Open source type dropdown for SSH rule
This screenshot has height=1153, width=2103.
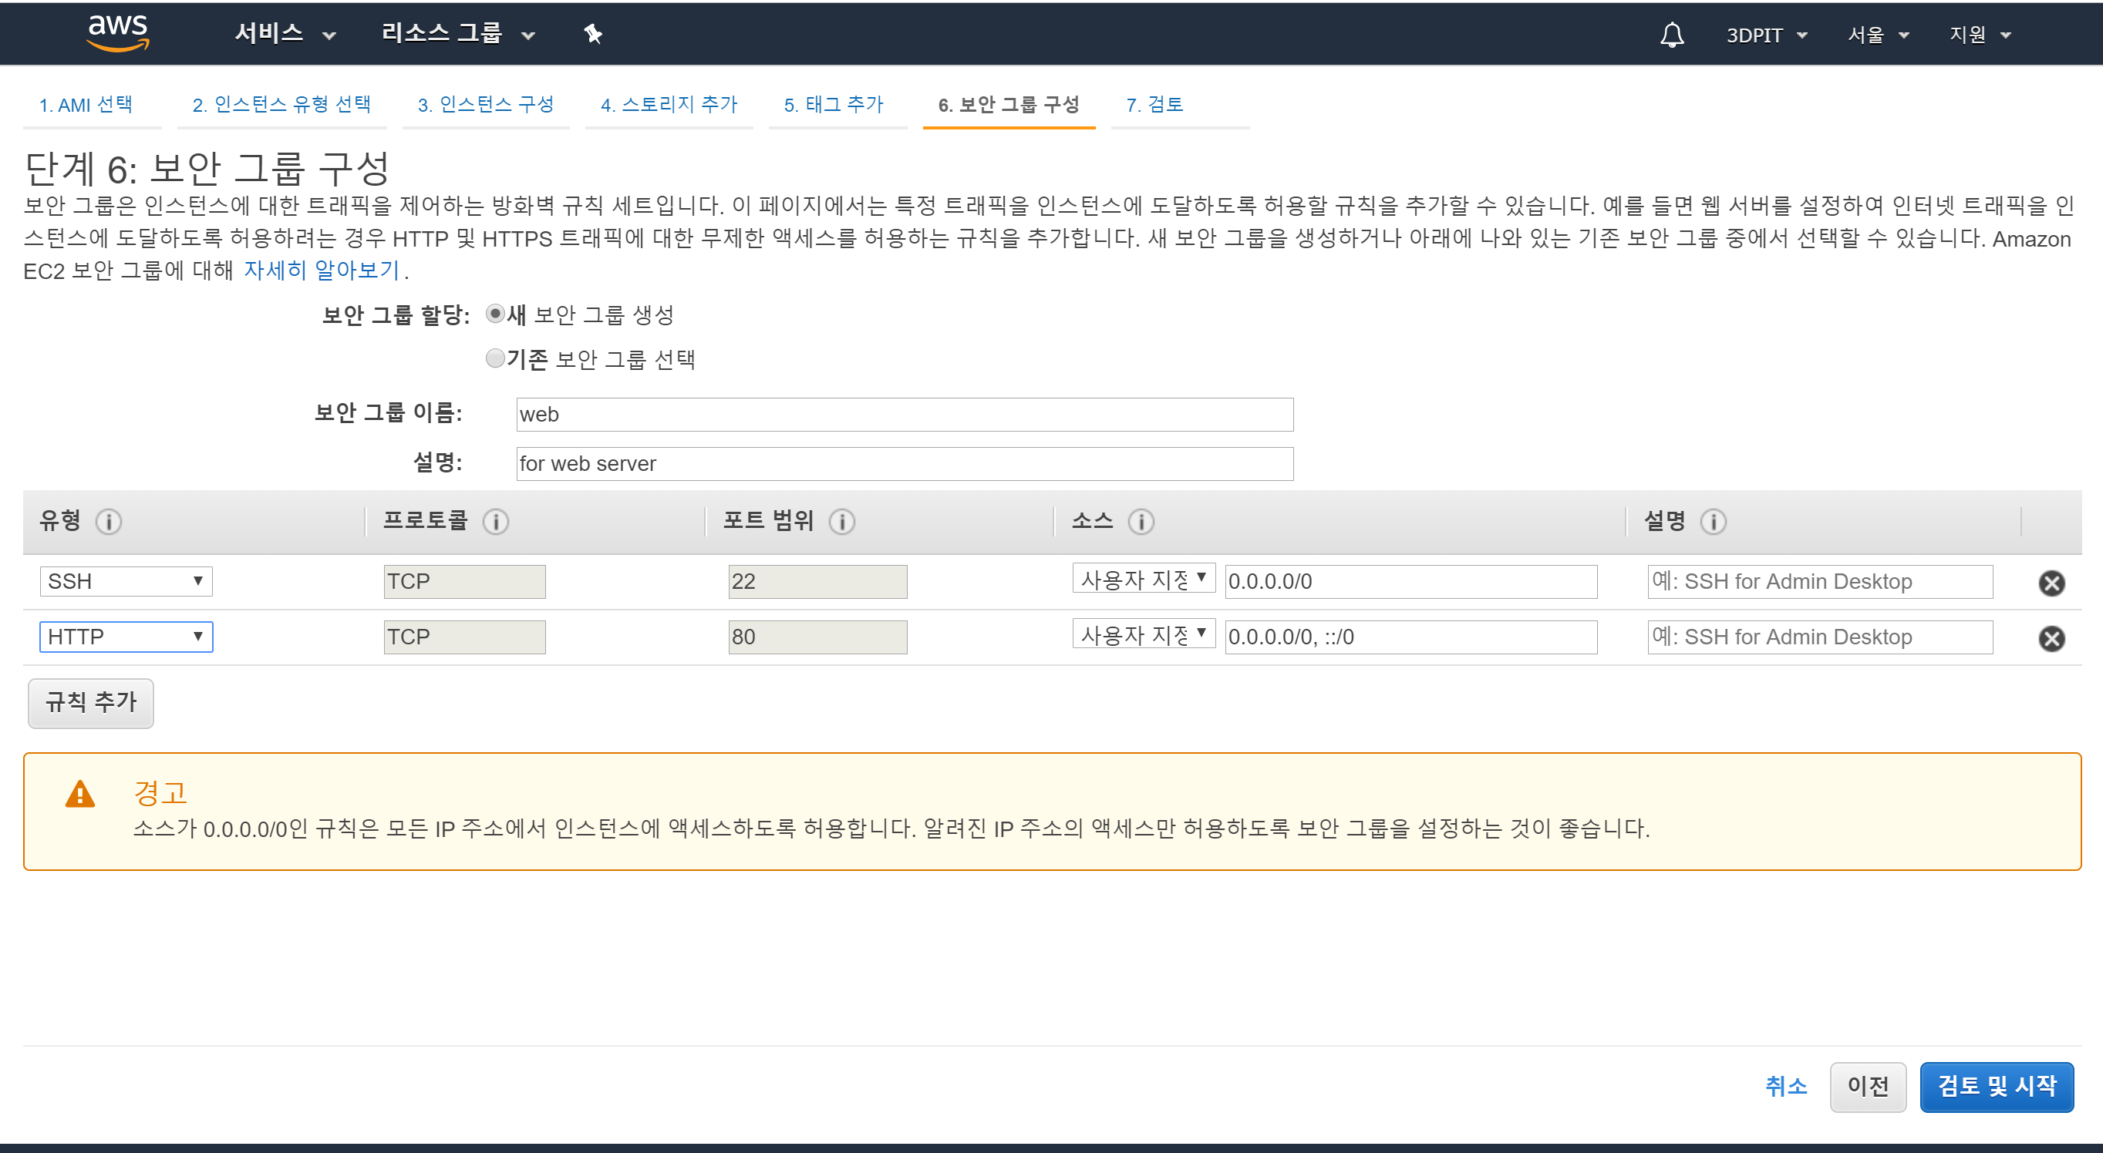pos(1143,580)
